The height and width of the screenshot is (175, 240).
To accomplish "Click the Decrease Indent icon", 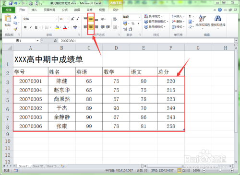I will (103, 27).
